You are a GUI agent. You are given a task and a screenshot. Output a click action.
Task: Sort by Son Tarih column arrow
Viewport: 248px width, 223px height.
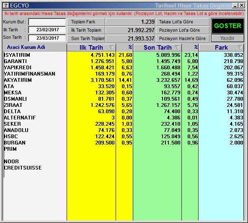point(177,47)
